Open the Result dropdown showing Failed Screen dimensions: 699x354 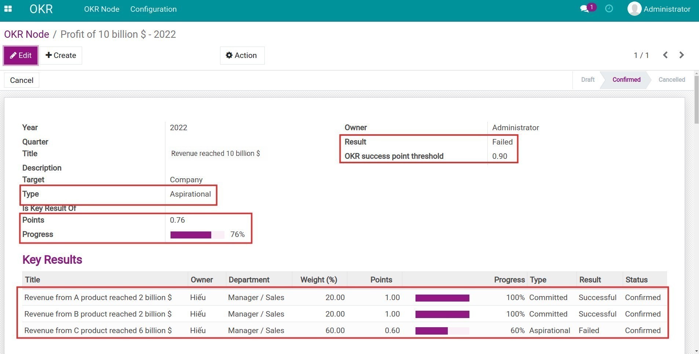click(502, 142)
